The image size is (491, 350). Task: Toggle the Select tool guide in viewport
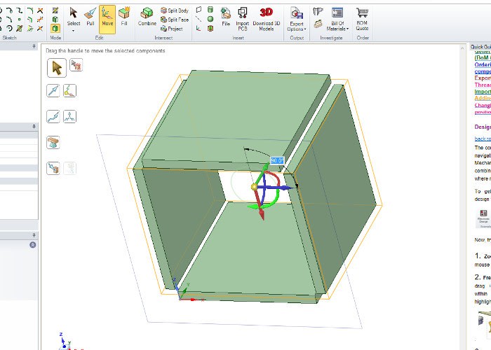pos(57,68)
